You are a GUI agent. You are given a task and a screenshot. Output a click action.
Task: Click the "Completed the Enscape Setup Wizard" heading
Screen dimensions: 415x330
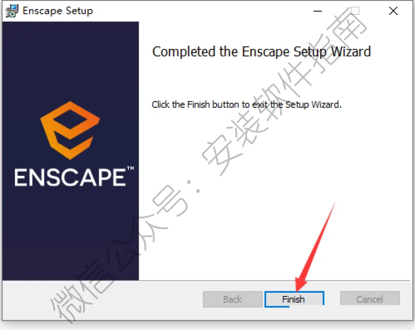262,52
